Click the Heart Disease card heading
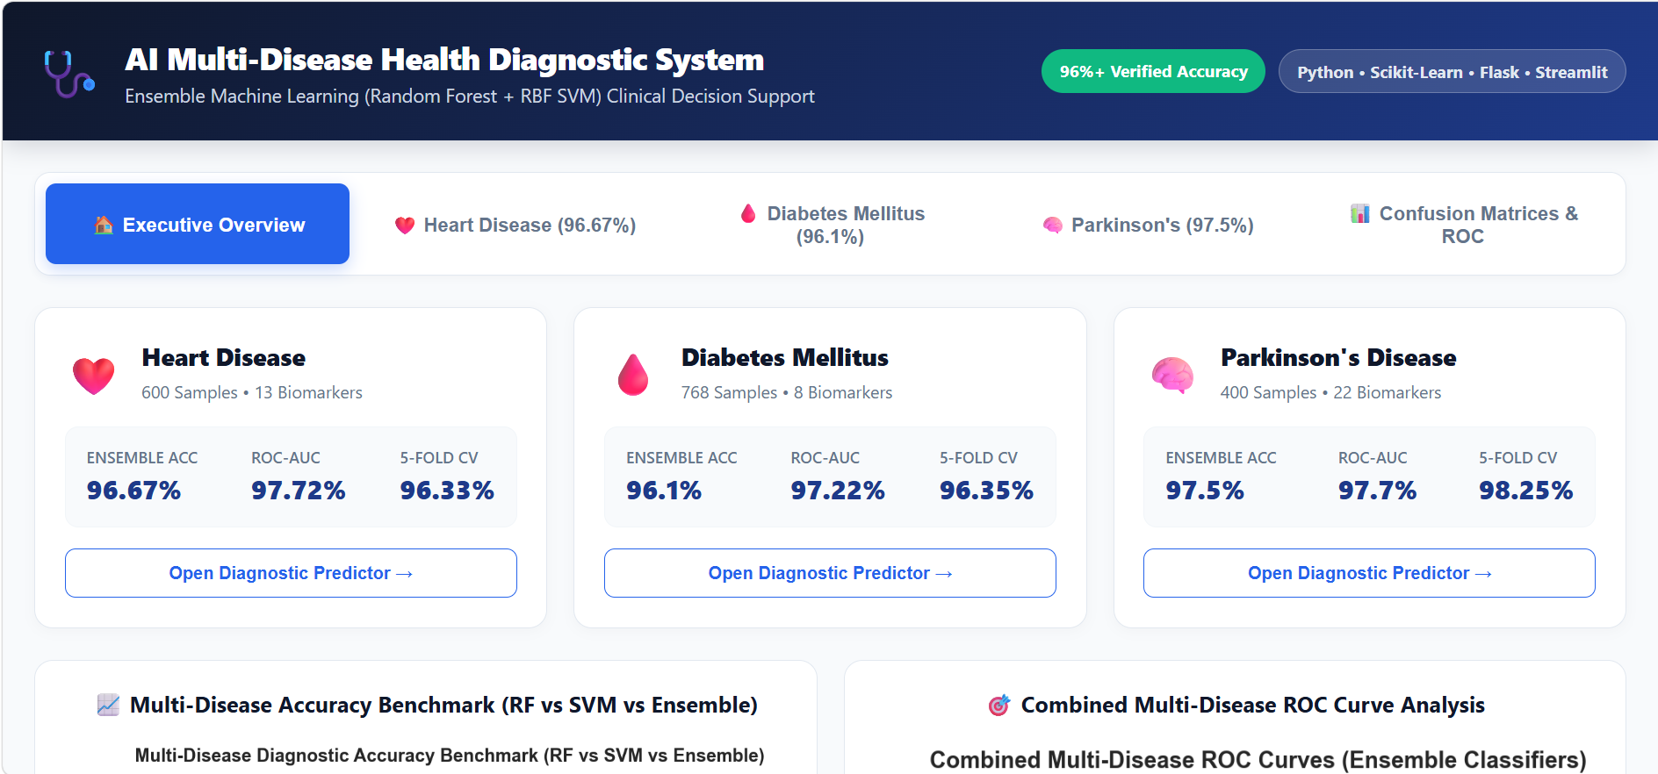Viewport: 1658px width, 774px height. coord(224,357)
